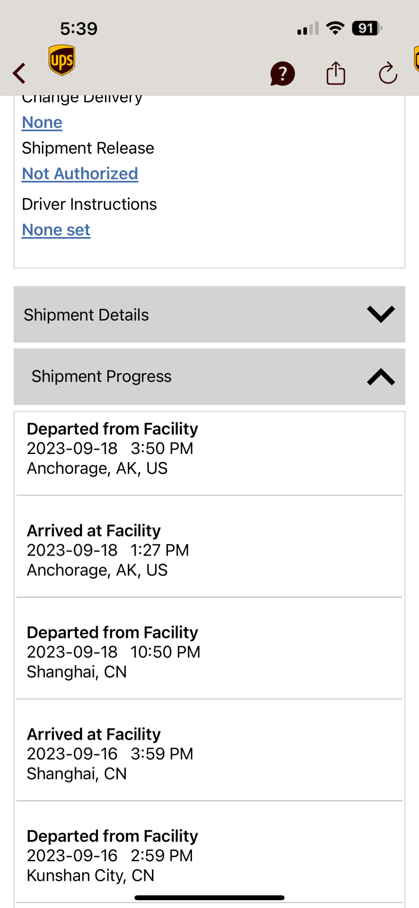Tap the status bar clock showing 5:39

tap(79, 29)
